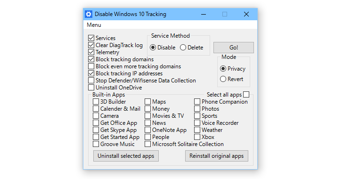The image size is (343, 179).
Task: Toggle the Clear DiagTrack log checkbox
Action: tap(91, 45)
